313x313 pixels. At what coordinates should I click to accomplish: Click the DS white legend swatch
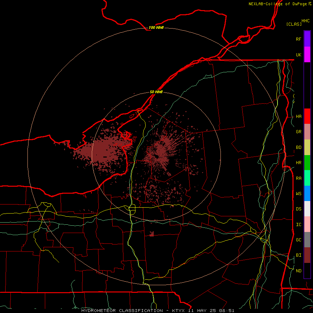(x=307, y=209)
